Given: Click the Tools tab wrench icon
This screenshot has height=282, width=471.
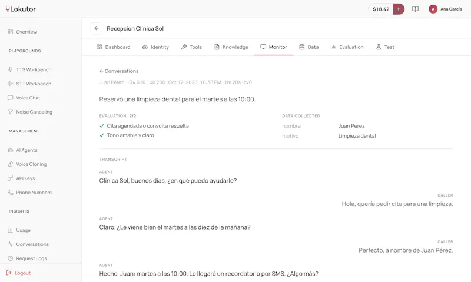Looking at the screenshot, I should click(x=184, y=47).
